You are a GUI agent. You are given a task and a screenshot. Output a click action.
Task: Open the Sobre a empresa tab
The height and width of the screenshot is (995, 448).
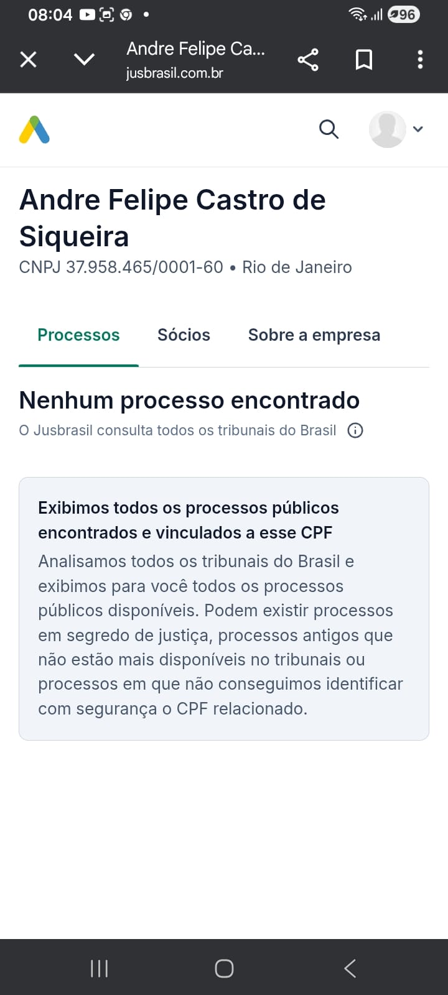[314, 335]
